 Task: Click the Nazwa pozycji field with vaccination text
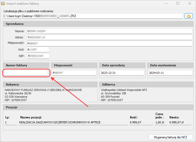[x=73, y=122]
